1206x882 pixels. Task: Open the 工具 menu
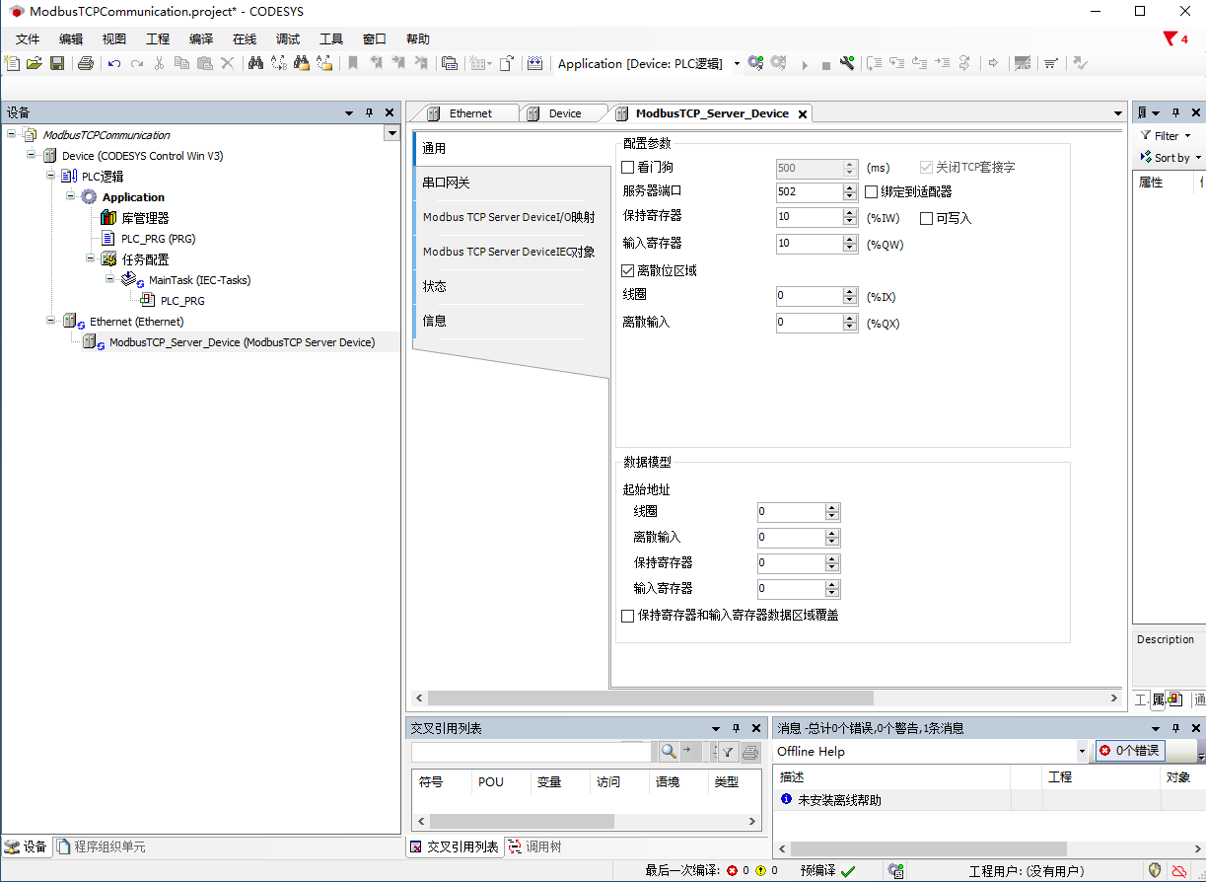coord(331,39)
